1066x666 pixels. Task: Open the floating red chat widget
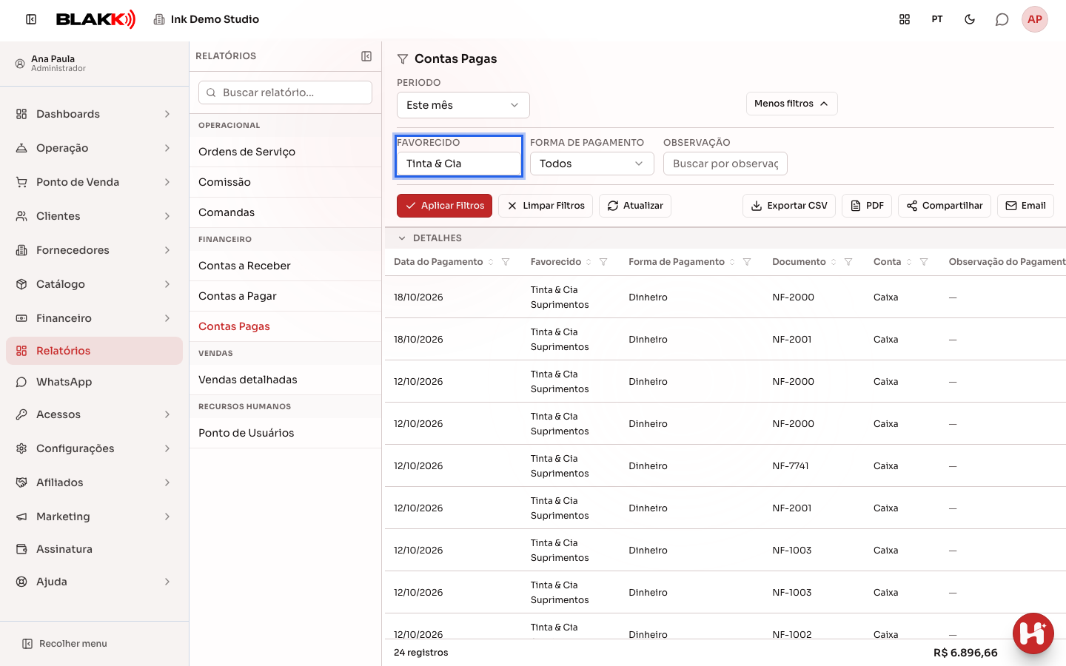[1033, 633]
